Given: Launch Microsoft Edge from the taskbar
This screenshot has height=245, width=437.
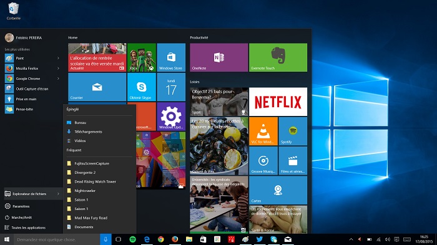Looking at the screenshot, I should (147, 239).
